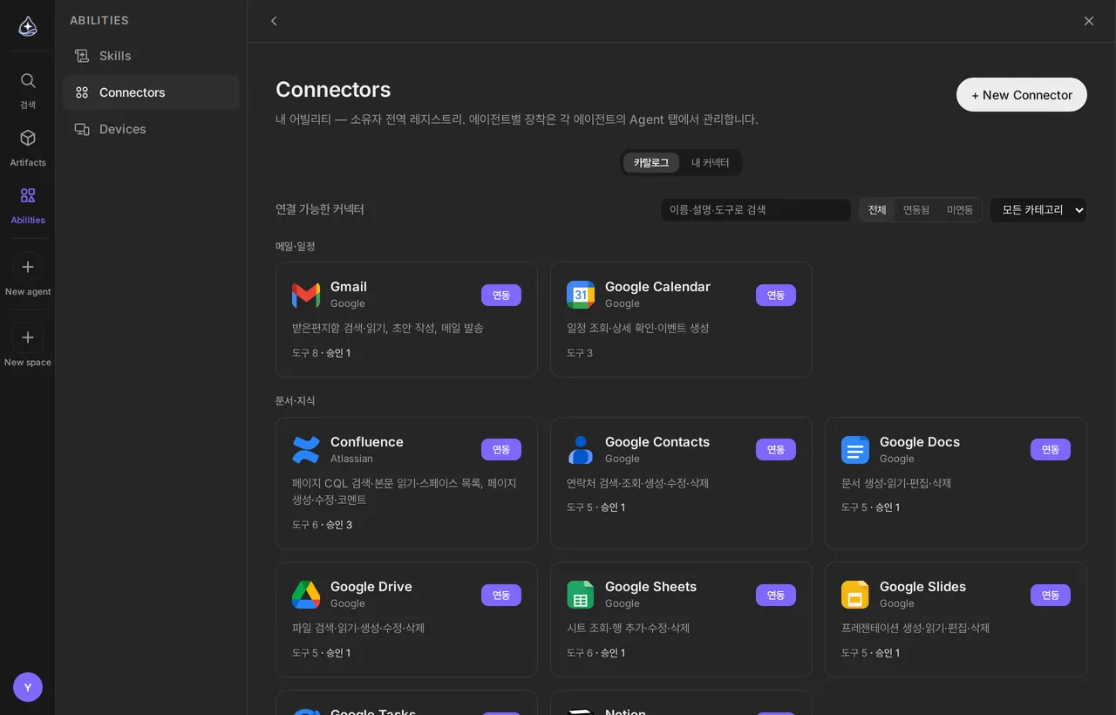Click '도구 6 · 승인 3' on Confluence card
The height and width of the screenshot is (715, 1116).
click(323, 525)
